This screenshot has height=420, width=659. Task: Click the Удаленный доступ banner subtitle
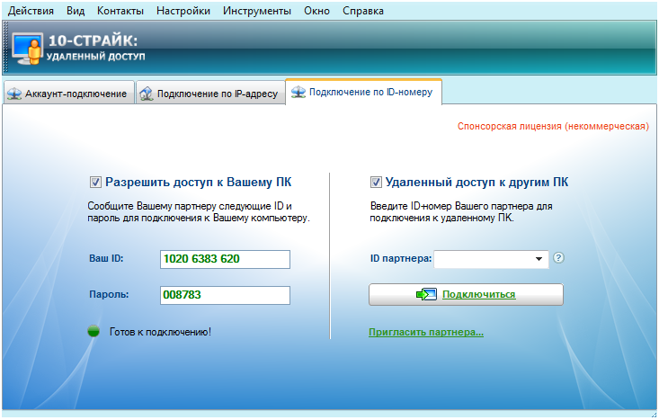pyautogui.click(x=95, y=57)
